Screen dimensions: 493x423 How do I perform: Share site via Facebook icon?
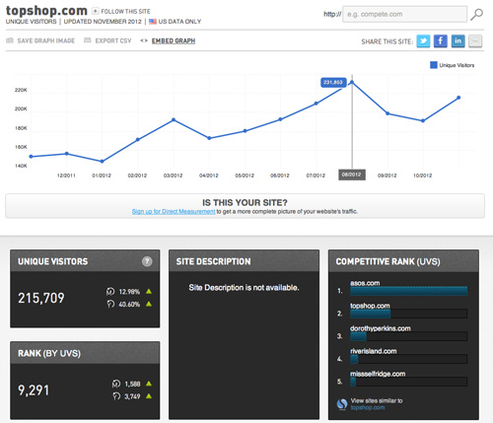click(441, 41)
